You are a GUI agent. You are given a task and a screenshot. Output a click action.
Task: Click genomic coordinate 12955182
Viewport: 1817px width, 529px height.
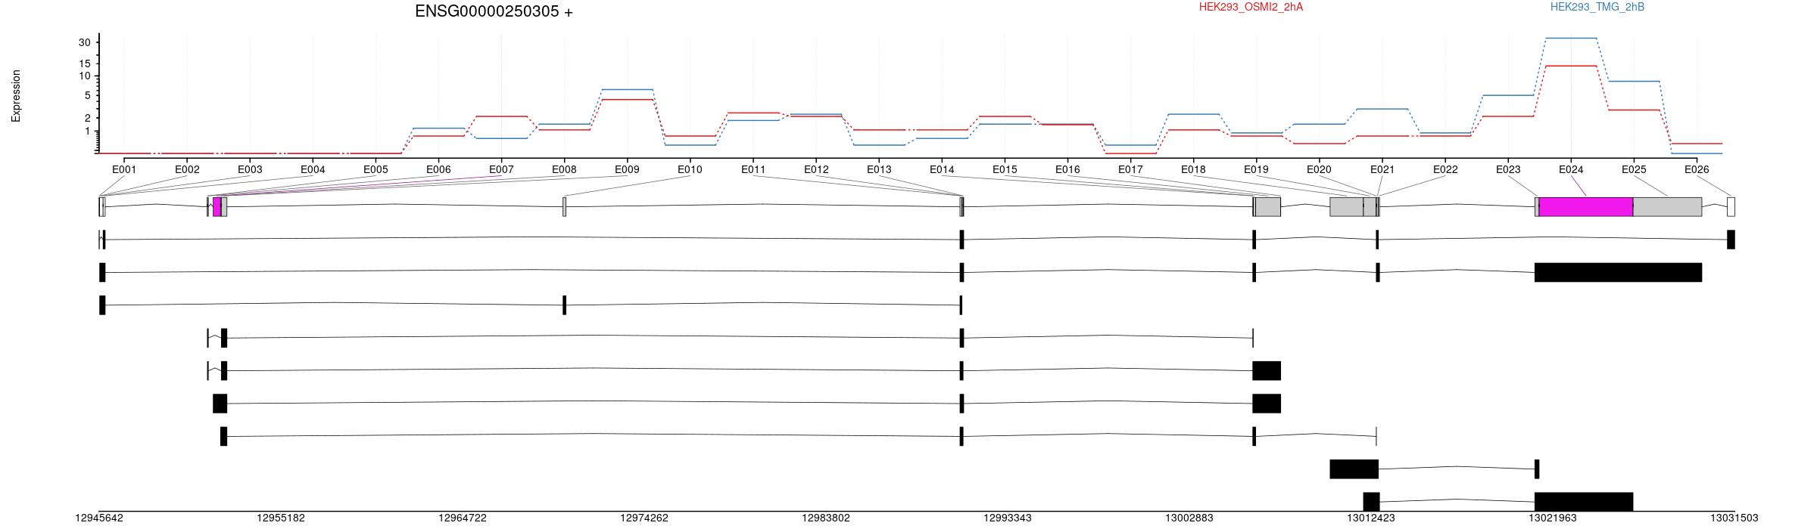(281, 518)
